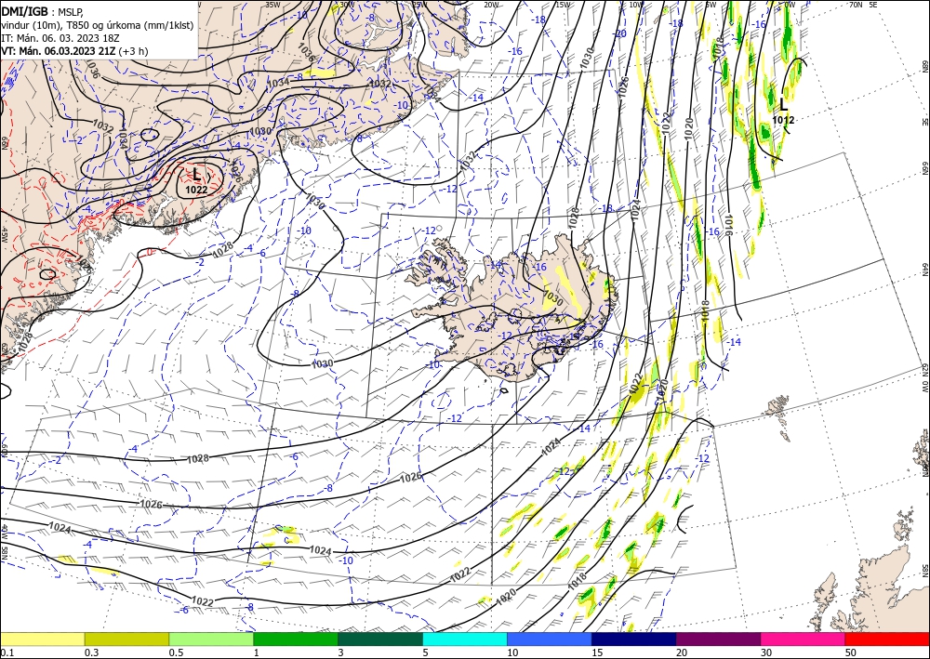
Task: Click the dark green 3–5 legend swatch
Action: click(380, 639)
